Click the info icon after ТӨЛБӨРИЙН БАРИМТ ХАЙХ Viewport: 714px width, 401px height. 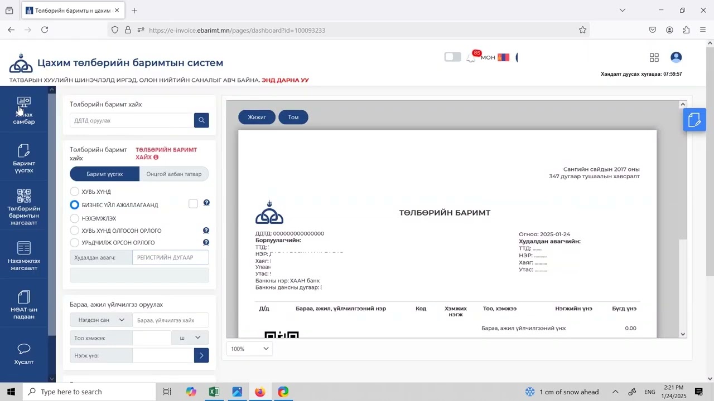click(x=156, y=158)
